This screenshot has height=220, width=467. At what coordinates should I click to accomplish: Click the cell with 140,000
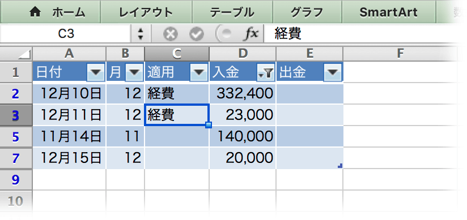pos(243,136)
